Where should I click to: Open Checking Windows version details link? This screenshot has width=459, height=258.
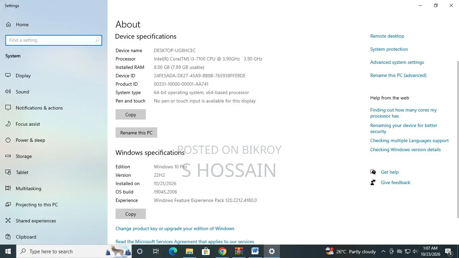point(405,149)
